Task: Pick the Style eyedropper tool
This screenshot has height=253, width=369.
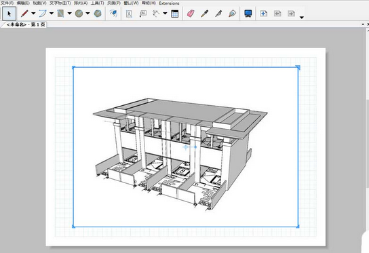Action: [x=204, y=14]
